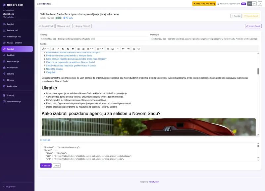Open Izveštaj in the sidebar
The width and height of the screenshot is (265, 191).
pos(17,95)
